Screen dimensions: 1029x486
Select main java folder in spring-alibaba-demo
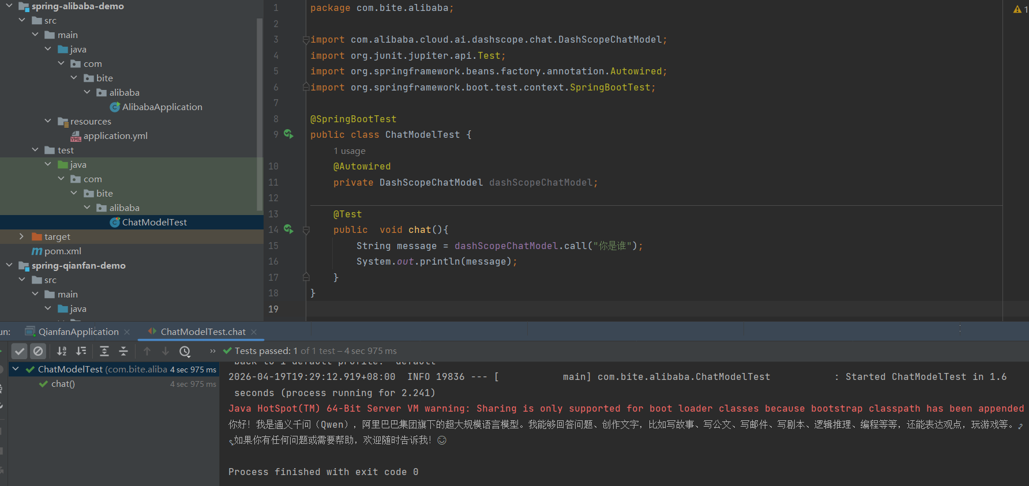click(x=72, y=49)
